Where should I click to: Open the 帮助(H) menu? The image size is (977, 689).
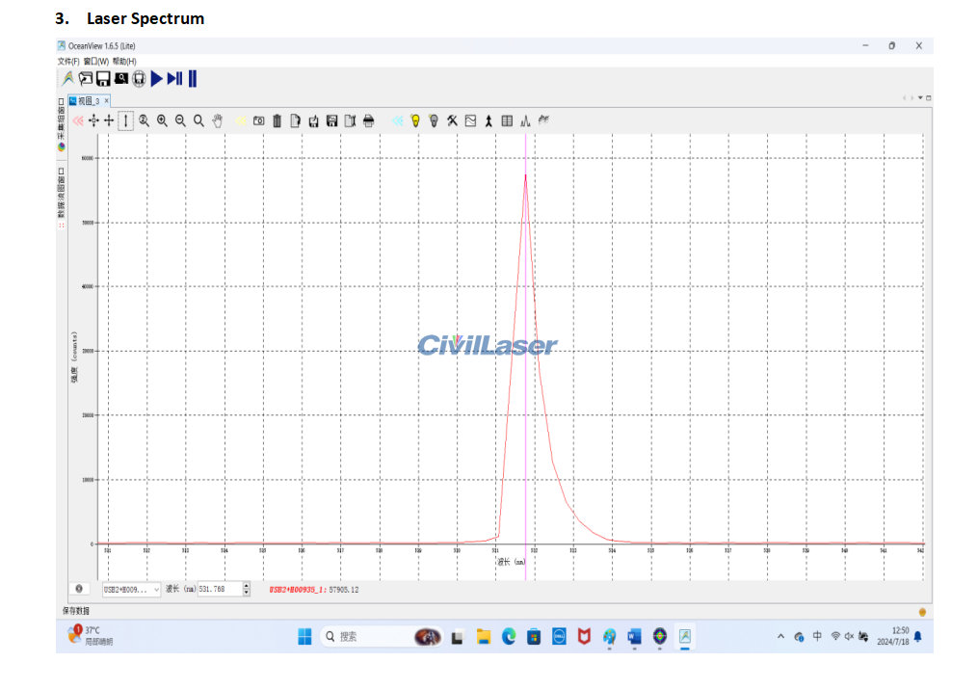(x=124, y=62)
